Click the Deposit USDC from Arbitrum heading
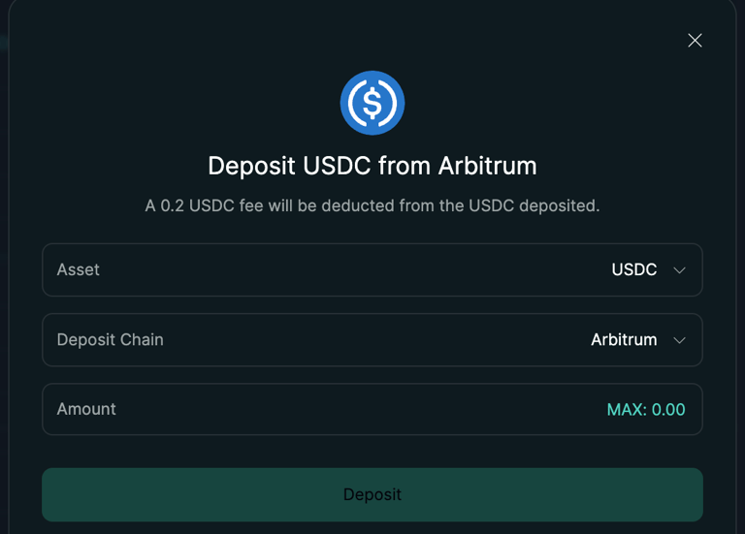Viewport: 745px width, 534px height. click(x=372, y=166)
